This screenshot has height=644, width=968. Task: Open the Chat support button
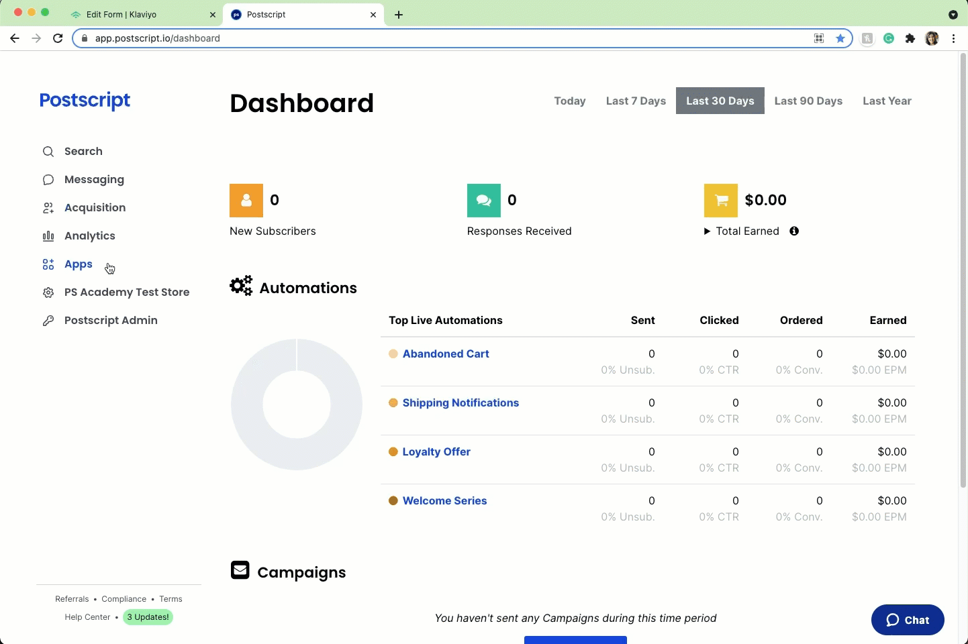908,620
